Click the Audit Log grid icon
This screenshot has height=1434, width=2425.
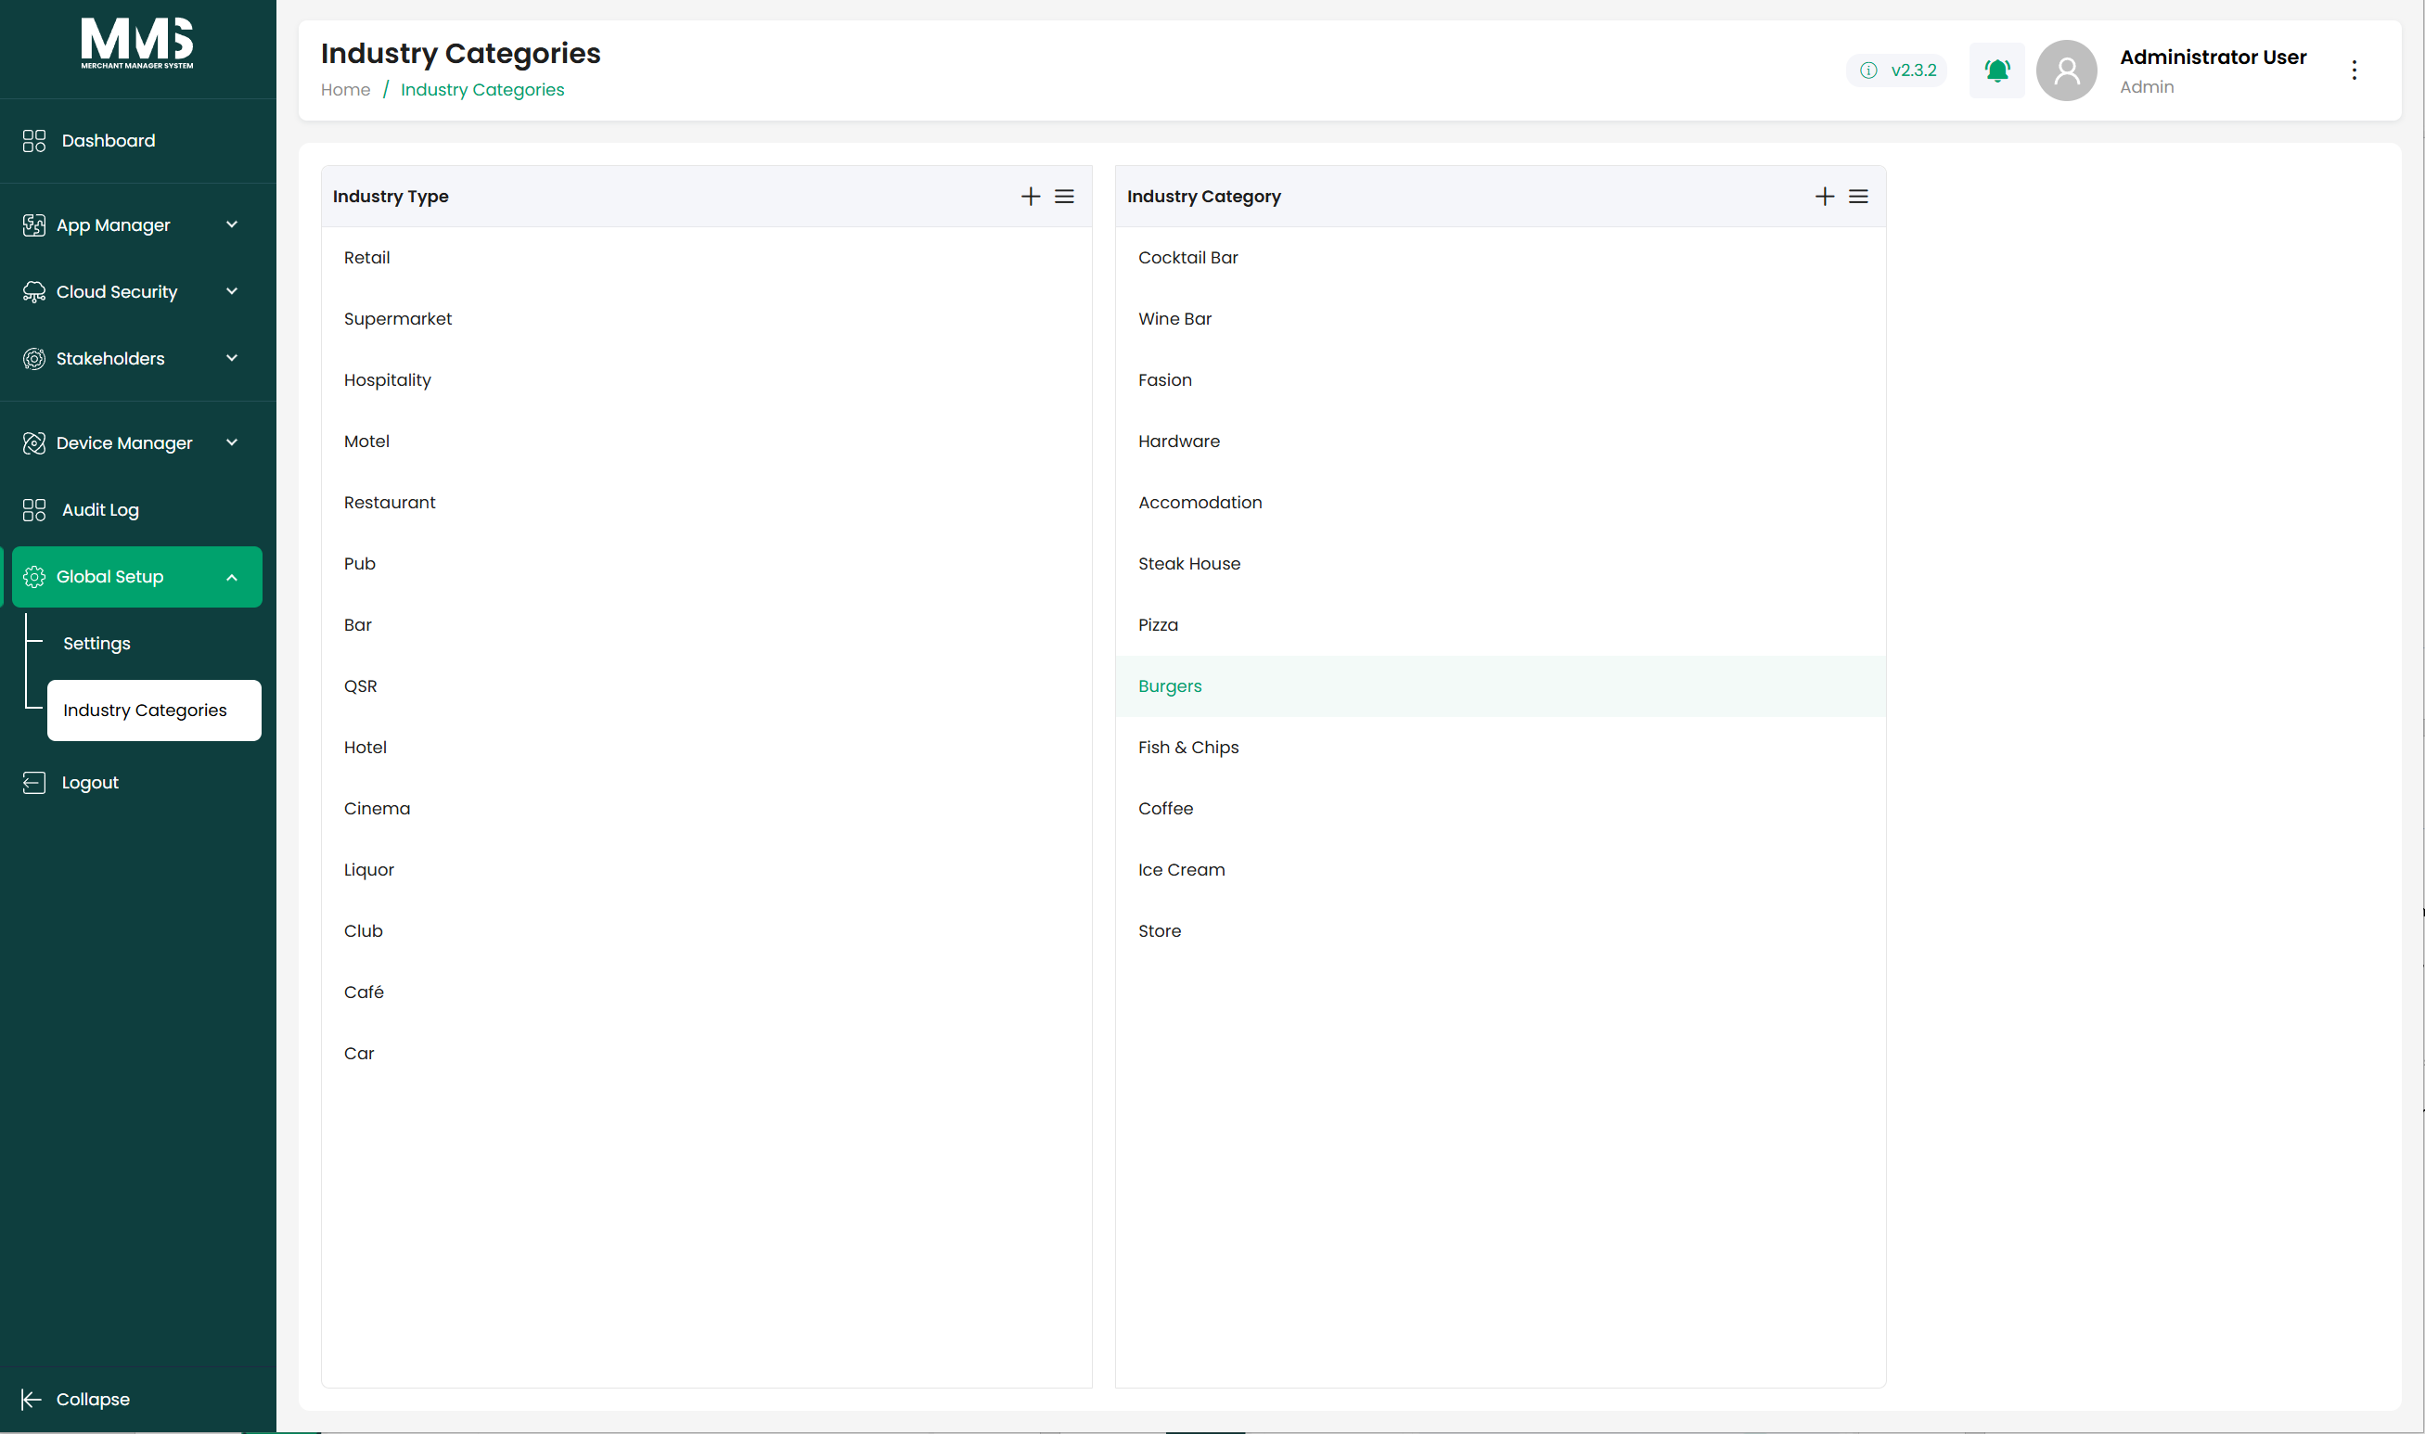(33, 510)
